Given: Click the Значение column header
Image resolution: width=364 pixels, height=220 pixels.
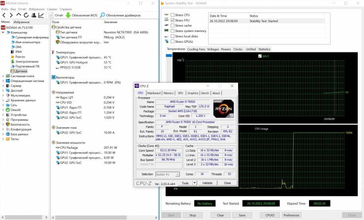Looking at the screenshot, I should click(111, 22).
